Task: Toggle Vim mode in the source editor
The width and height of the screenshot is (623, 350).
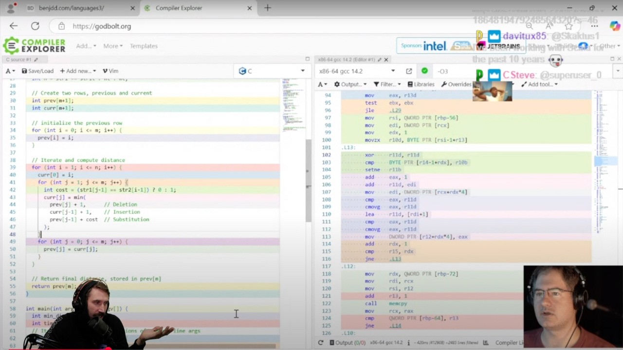Action: click(x=110, y=71)
